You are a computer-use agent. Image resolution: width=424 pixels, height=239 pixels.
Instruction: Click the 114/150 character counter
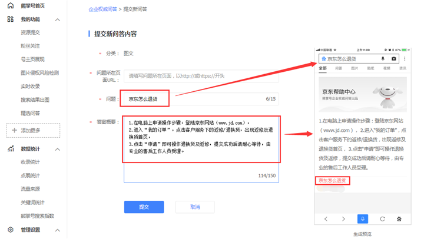[267, 176]
